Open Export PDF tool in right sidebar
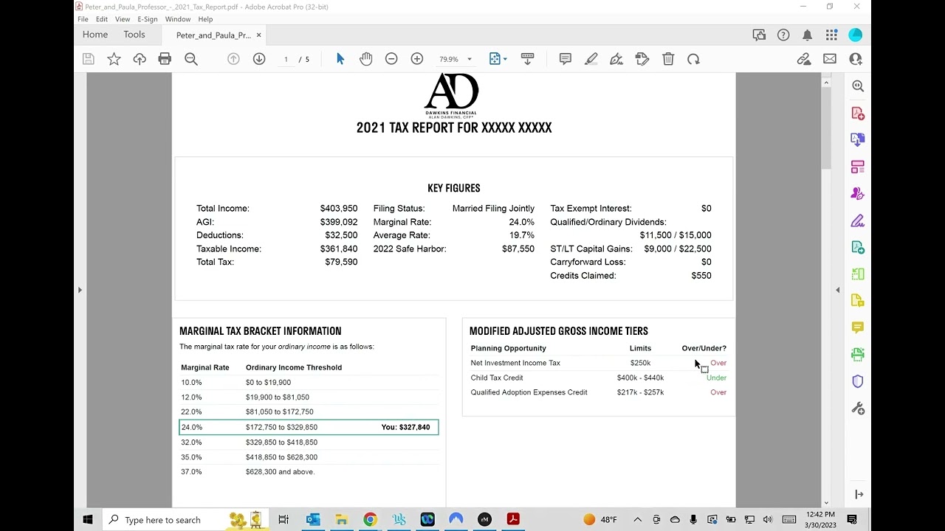Image resolution: width=945 pixels, height=531 pixels. [x=858, y=139]
